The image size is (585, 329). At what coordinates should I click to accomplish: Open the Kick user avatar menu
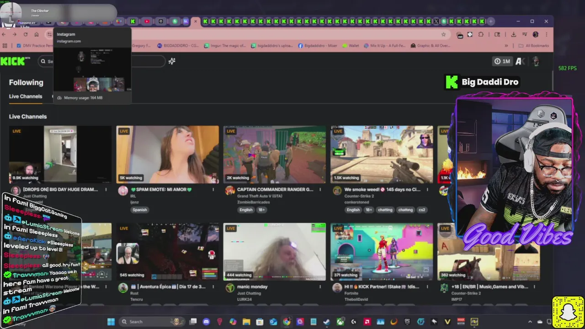click(536, 61)
